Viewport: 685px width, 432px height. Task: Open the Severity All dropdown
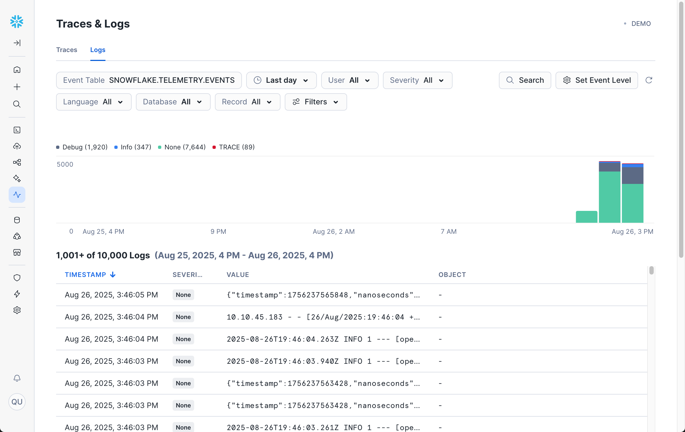pyautogui.click(x=417, y=80)
